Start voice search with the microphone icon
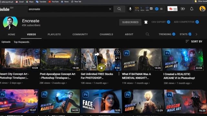The image size is (207, 116). [x=130, y=9]
